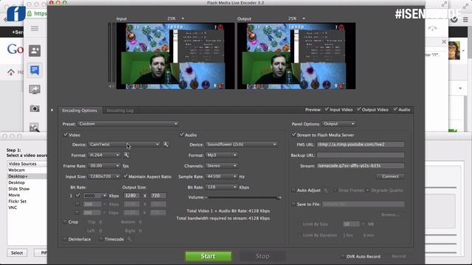Click the camera capture icon in sidebar
Viewport: 472px width, 265px height.
tap(35, 108)
